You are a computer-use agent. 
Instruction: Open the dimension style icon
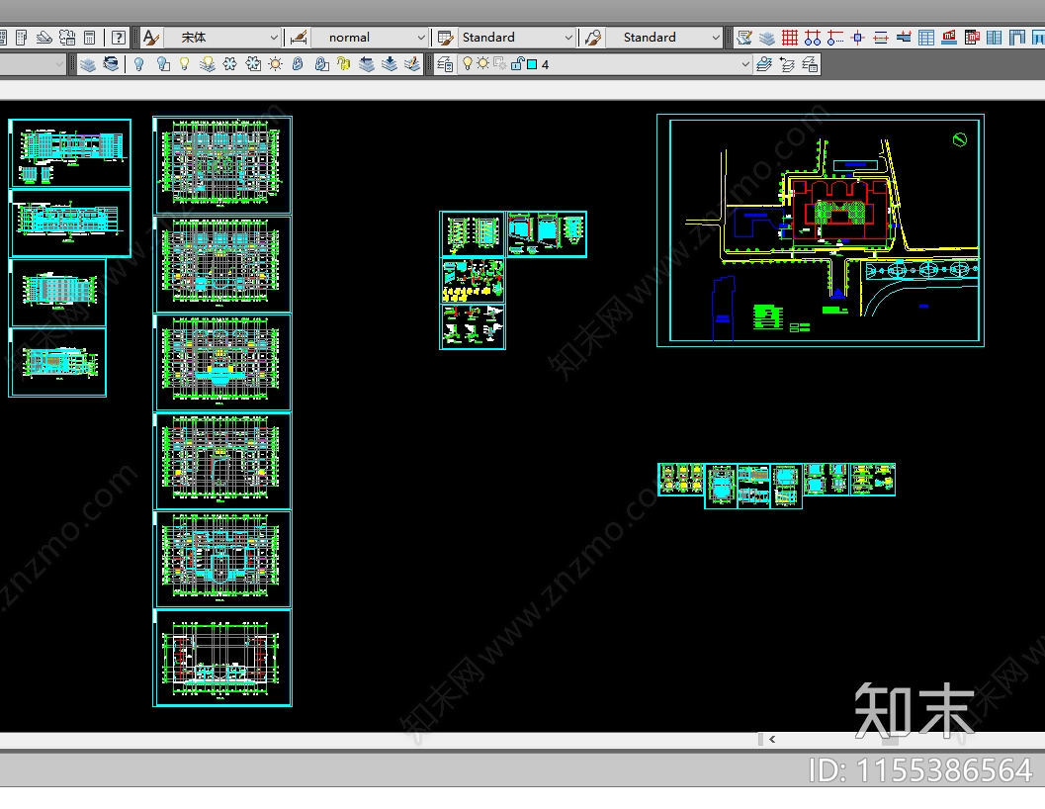tap(298, 38)
